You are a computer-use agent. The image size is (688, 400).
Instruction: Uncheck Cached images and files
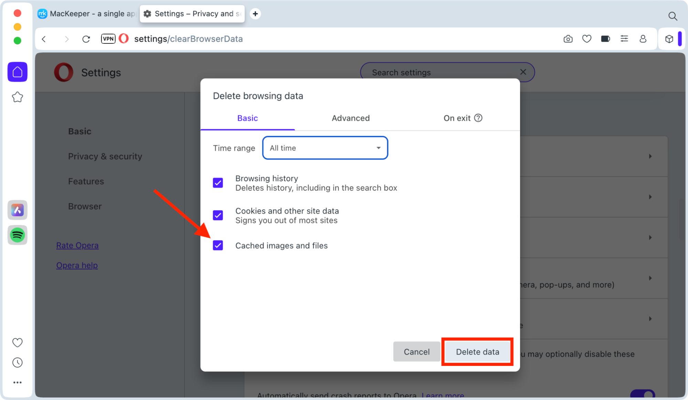(218, 245)
